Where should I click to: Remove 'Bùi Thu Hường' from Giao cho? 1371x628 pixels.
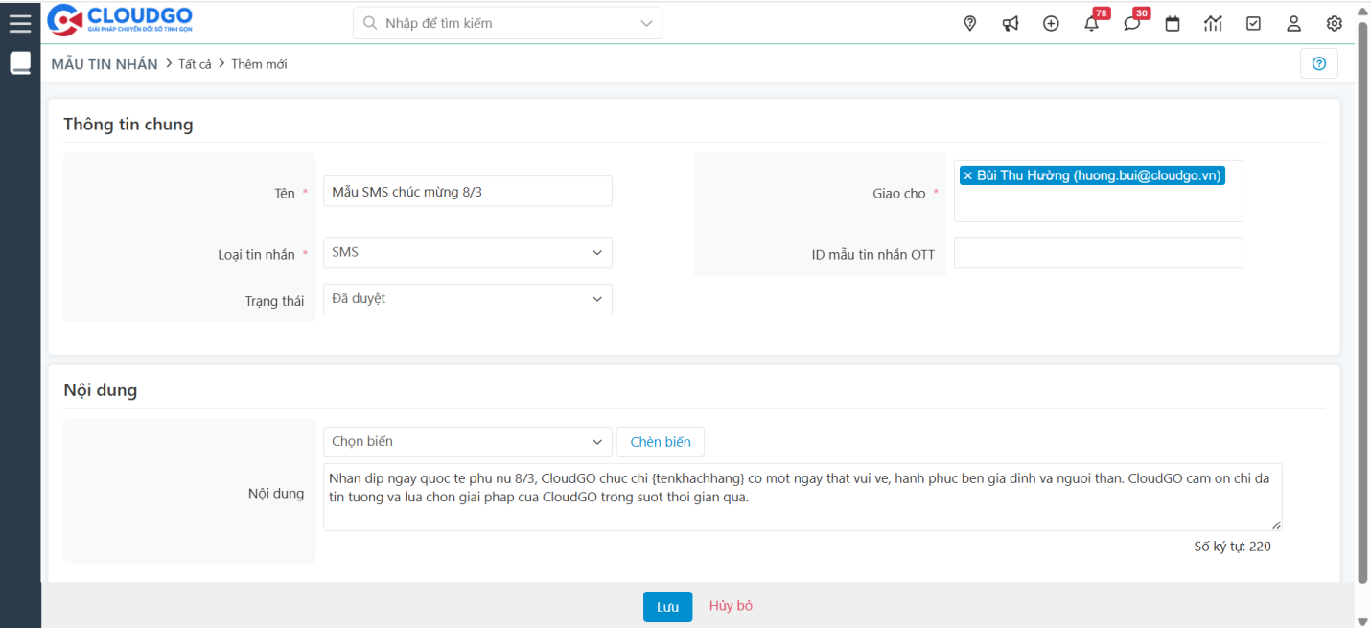click(970, 174)
